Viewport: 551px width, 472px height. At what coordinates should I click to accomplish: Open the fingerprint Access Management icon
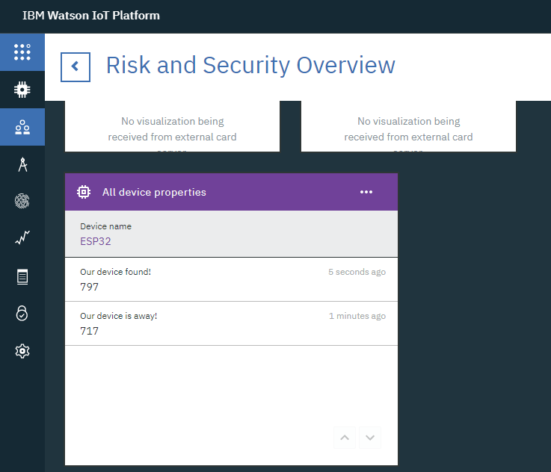coord(22,201)
